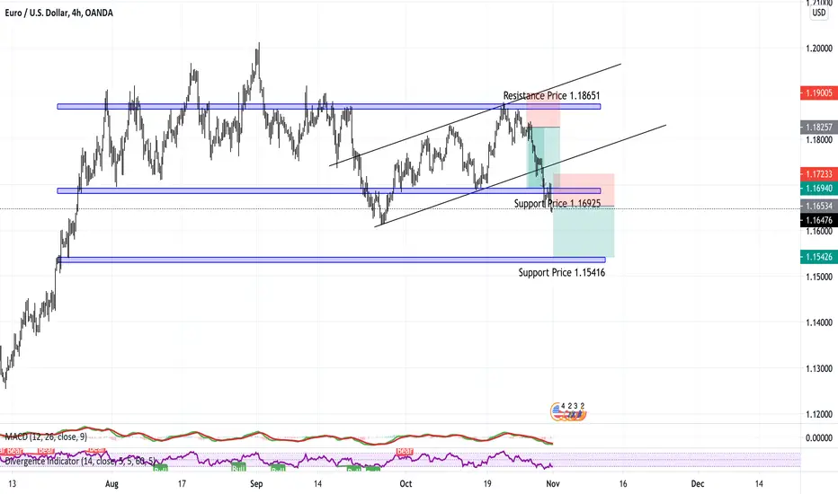Viewport: 838px width, 494px height.
Task: Click the Oct label on time axis
Action: [x=406, y=484]
